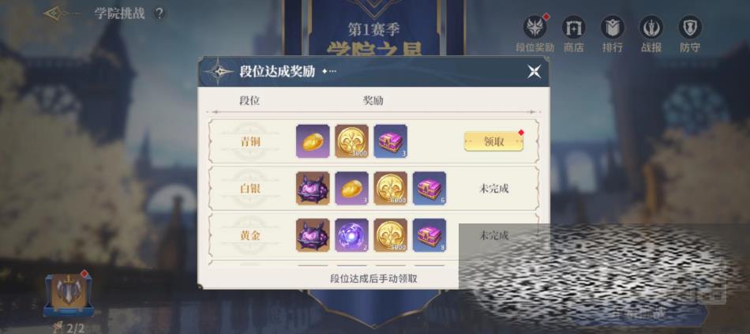Viewport: 750px width, 334px height.
Task: Select the 白银 rank label
Action: [249, 189]
